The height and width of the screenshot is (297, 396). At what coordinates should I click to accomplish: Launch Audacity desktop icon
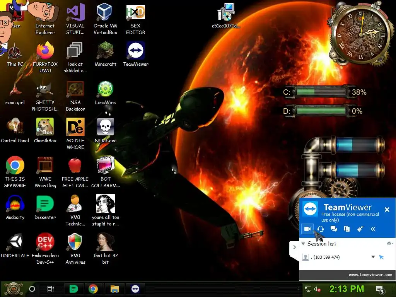tap(15, 208)
